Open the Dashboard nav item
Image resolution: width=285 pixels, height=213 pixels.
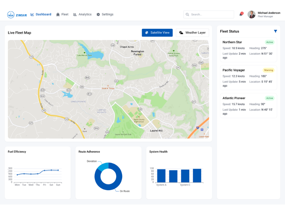pos(41,14)
